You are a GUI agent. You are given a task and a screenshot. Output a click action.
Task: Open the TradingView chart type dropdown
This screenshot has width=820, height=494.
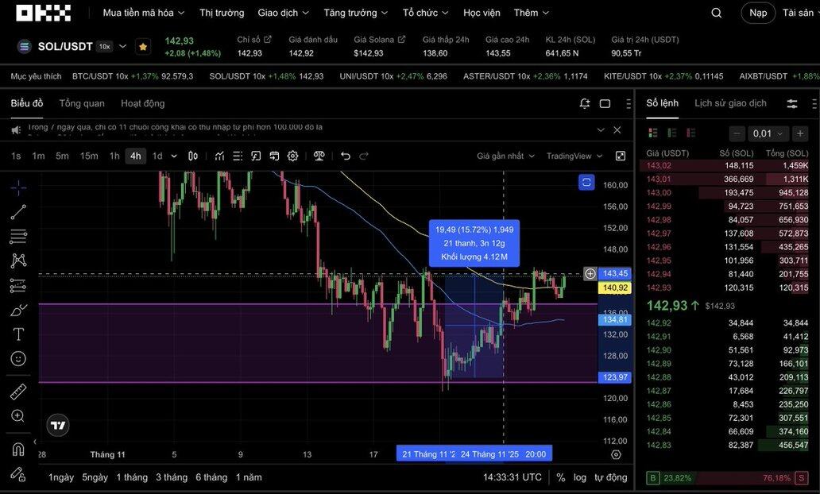coord(574,156)
